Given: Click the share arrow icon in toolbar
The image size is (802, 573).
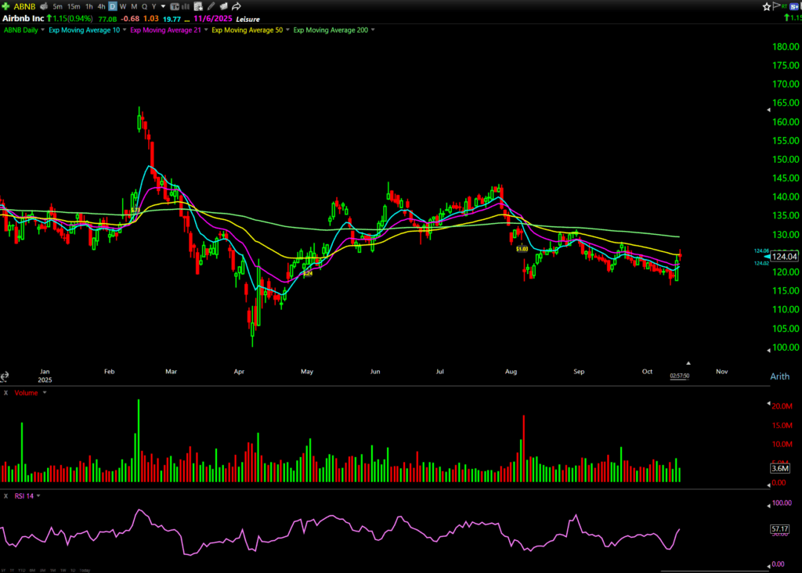Looking at the screenshot, I should [236, 6].
